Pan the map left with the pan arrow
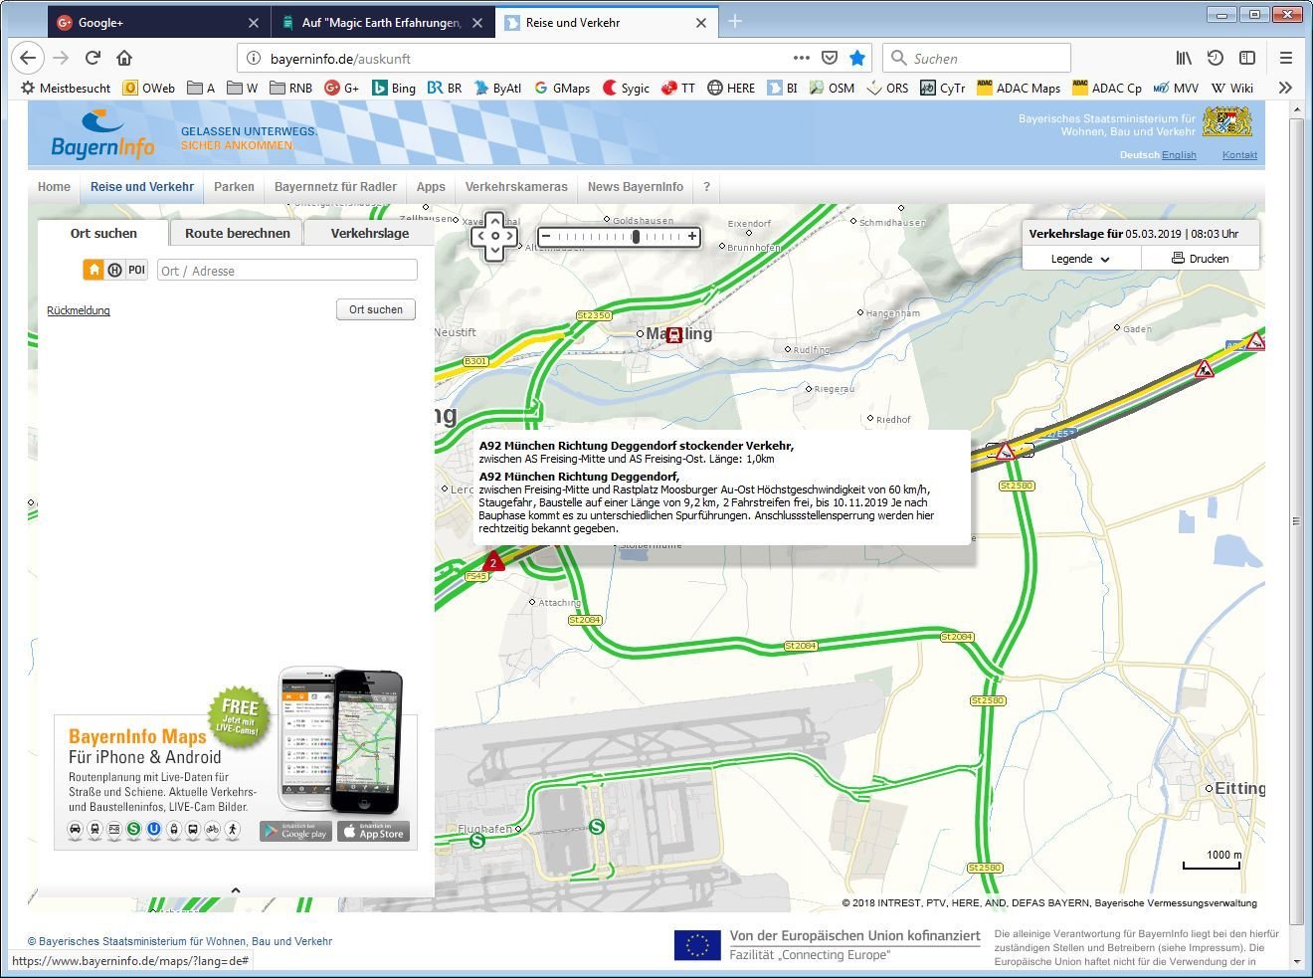 click(x=479, y=237)
